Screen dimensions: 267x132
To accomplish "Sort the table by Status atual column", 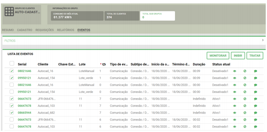I will [221, 64].
